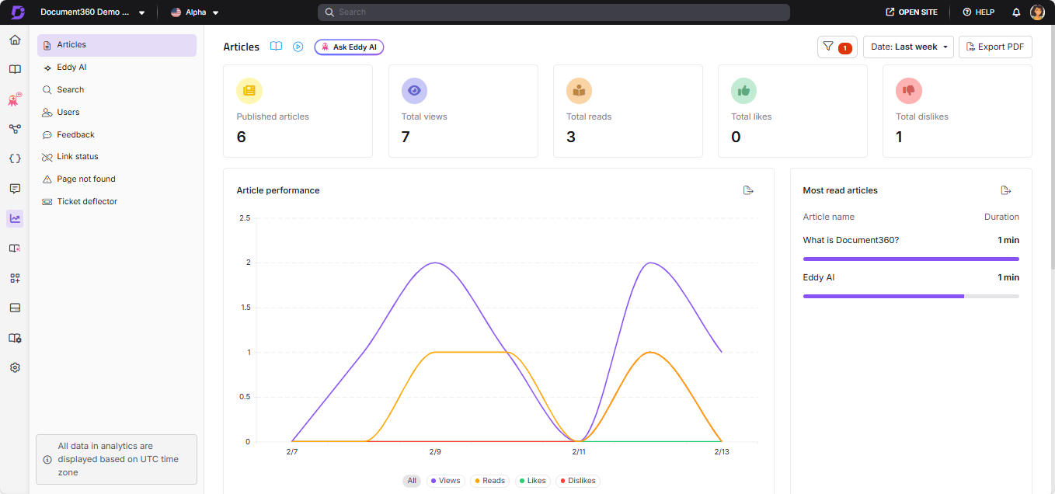Viewport: 1055px width, 494px height.
Task: Open the Date: Last week dropdown
Action: point(908,47)
